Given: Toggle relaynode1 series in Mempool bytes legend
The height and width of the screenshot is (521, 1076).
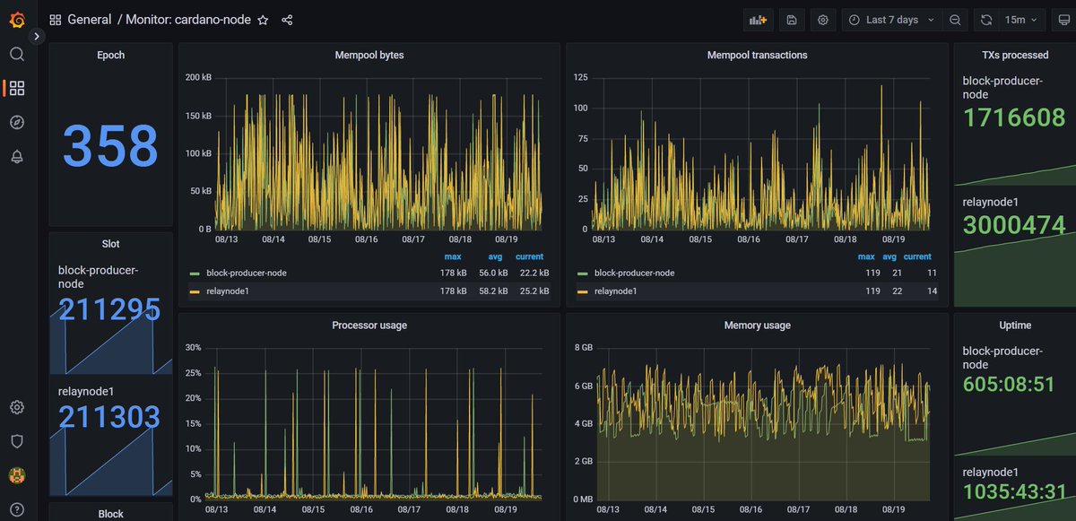Looking at the screenshot, I should (x=228, y=291).
